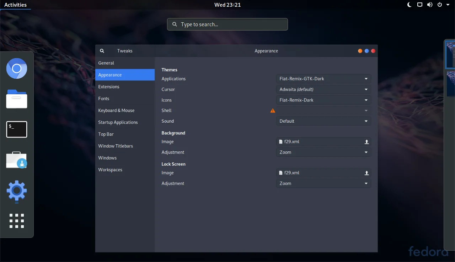455x262 pixels.
Task: Click the Background image upload icon
Action: [366, 142]
